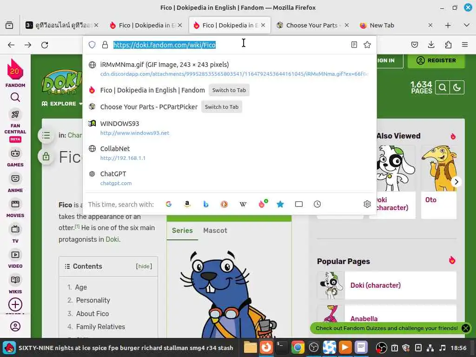Open Firefox View from the tab bar
This screenshot has height=357, width=476.
tap(9, 25)
